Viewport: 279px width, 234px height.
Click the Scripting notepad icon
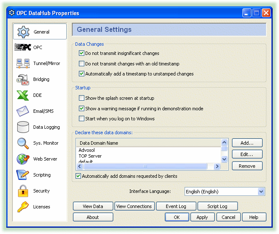23,175
